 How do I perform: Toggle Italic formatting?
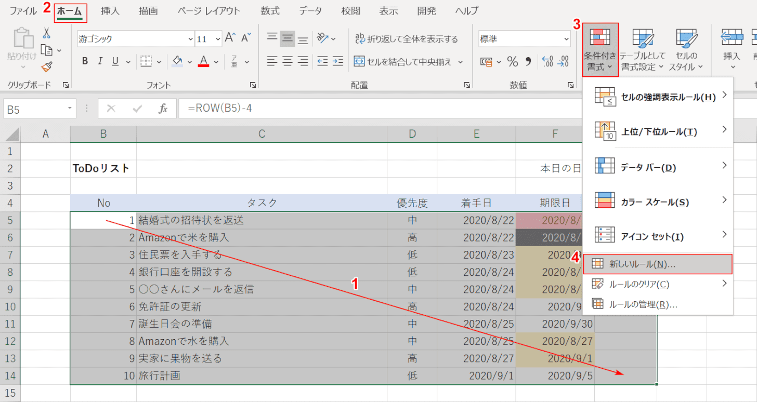click(100, 61)
